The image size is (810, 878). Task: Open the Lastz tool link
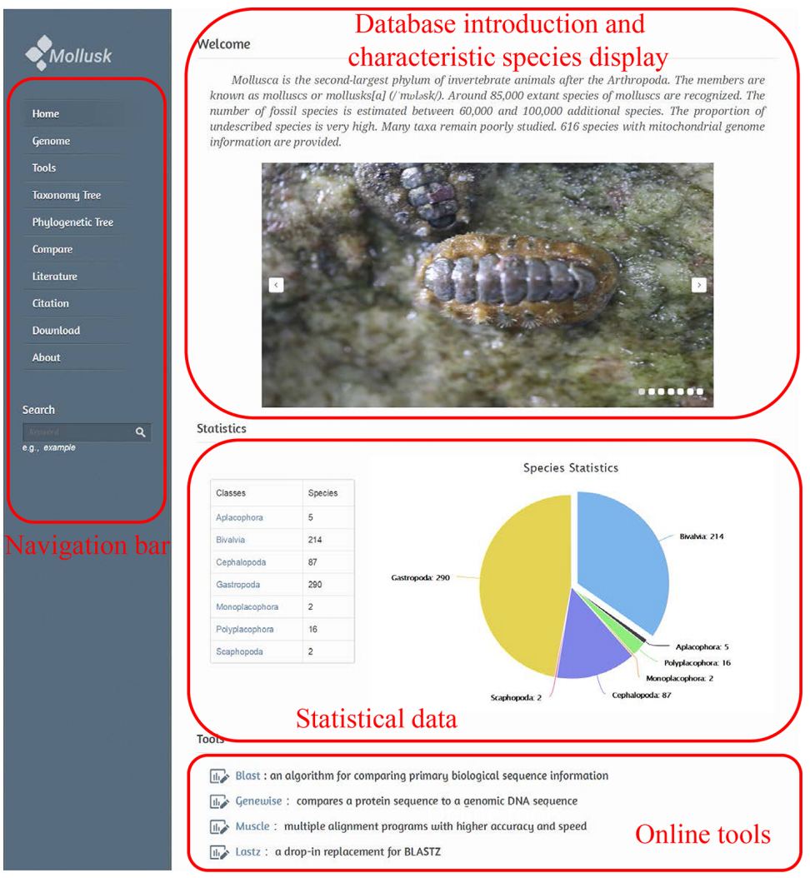(247, 852)
